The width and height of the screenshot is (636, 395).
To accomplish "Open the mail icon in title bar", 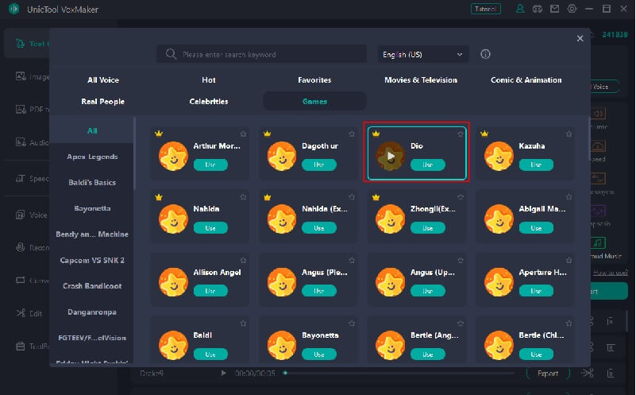I will point(554,9).
